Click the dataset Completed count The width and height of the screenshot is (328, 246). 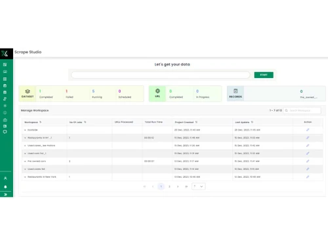coord(40,91)
